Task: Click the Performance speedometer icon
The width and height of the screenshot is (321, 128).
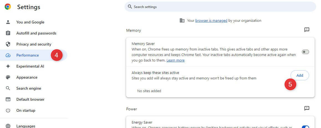Action: [8, 55]
